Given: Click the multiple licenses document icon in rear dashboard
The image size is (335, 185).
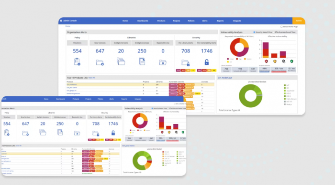Looking at the screenshot, I should [x=142, y=62].
